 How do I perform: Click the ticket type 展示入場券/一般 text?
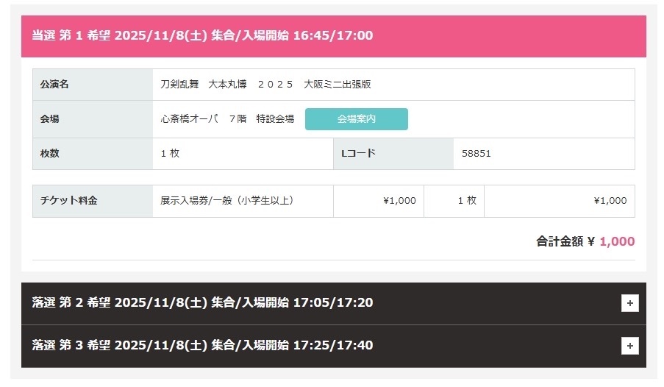pyautogui.click(x=232, y=201)
